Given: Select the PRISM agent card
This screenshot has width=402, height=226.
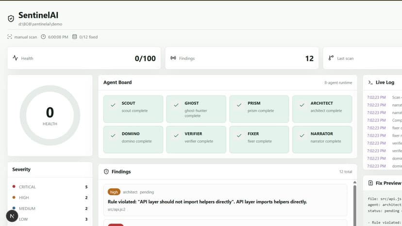Looking at the screenshot, I should 259,109.
